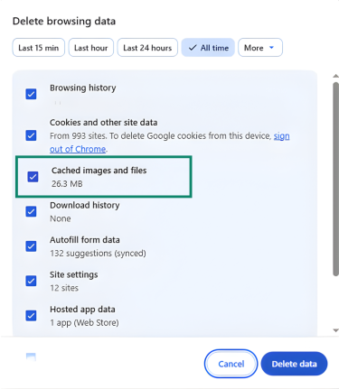Click the None text under Download history
The height and width of the screenshot is (389, 339).
pos(61,218)
